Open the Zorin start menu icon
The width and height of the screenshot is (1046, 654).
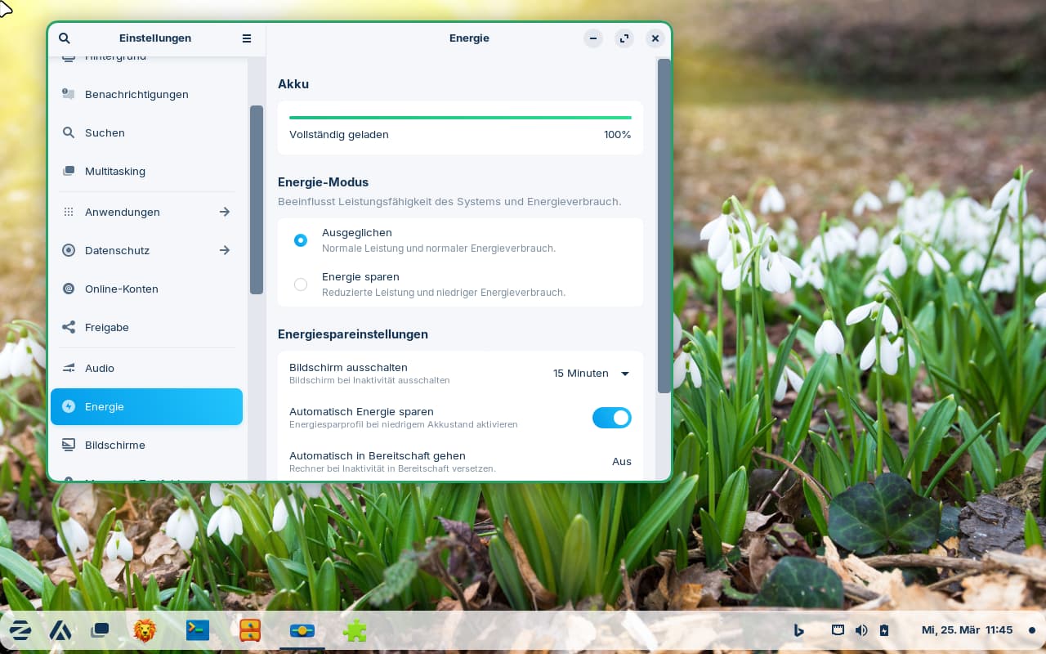point(20,630)
